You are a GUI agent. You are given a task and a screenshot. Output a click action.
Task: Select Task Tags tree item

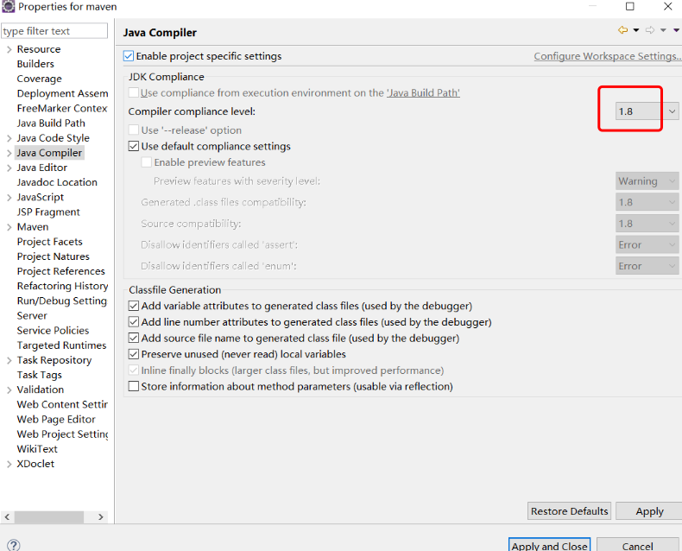point(39,375)
